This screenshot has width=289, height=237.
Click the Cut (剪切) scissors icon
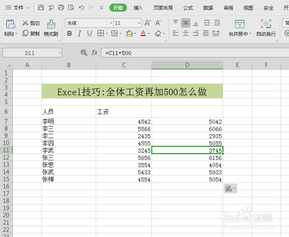(25, 23)
